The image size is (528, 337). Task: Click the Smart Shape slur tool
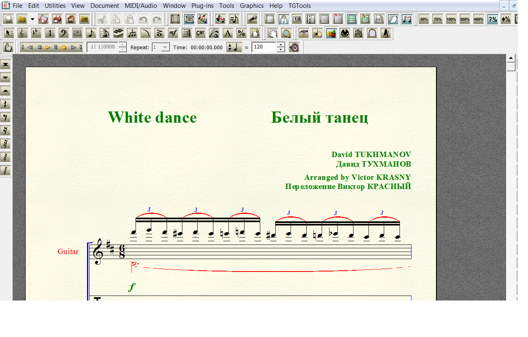tap(145, 33)
